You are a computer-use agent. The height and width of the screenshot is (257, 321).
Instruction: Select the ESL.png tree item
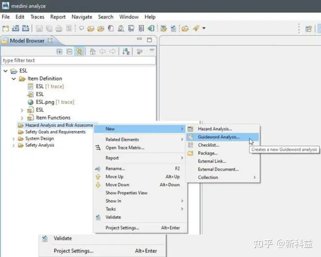[x=55, y=102]
